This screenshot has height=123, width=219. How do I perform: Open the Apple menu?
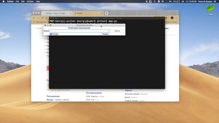tap(4, 1)
